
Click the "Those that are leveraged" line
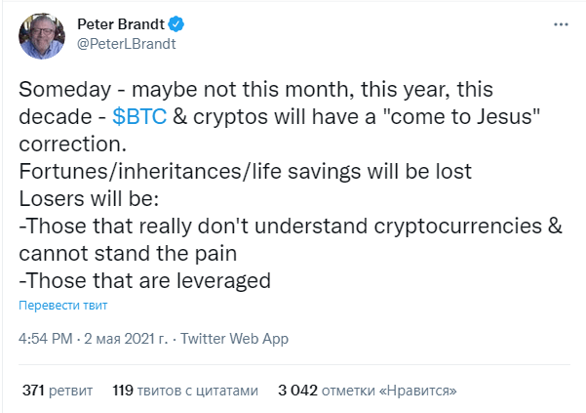(x=144, y=280)
